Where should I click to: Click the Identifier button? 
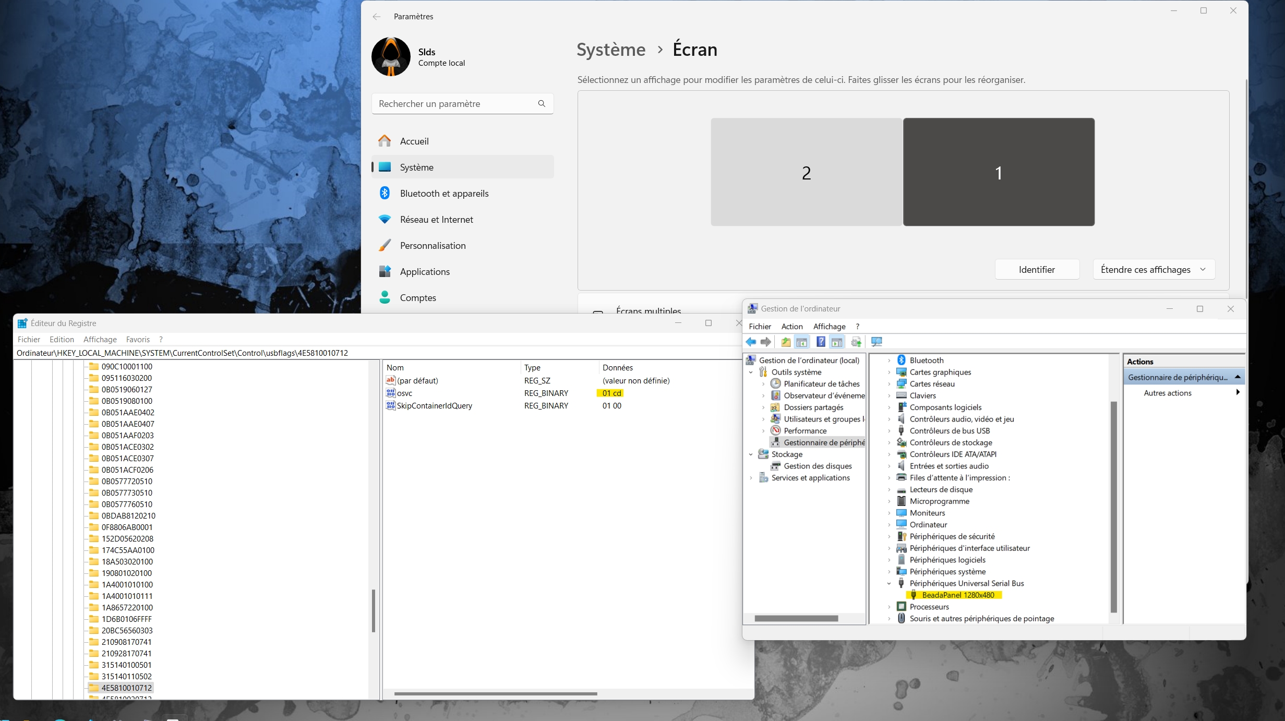tap(1037, 269)
